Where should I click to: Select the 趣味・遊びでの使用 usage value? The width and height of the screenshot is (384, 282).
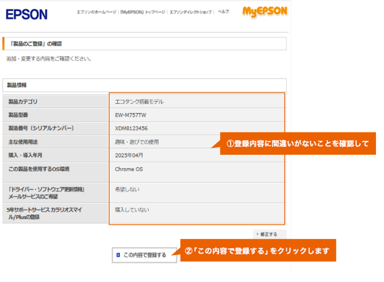137,142
